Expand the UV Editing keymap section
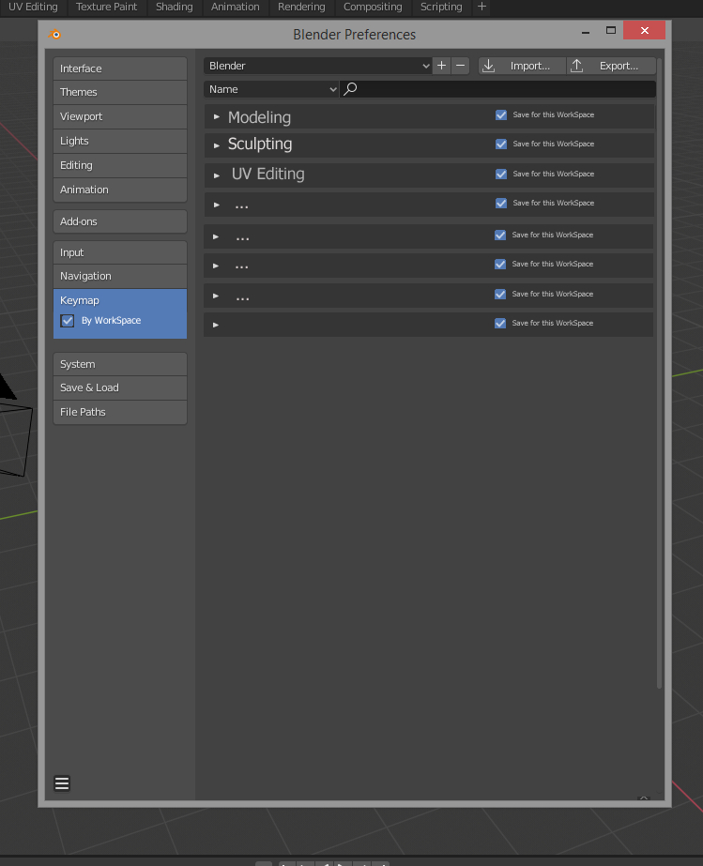 (217, 175)
